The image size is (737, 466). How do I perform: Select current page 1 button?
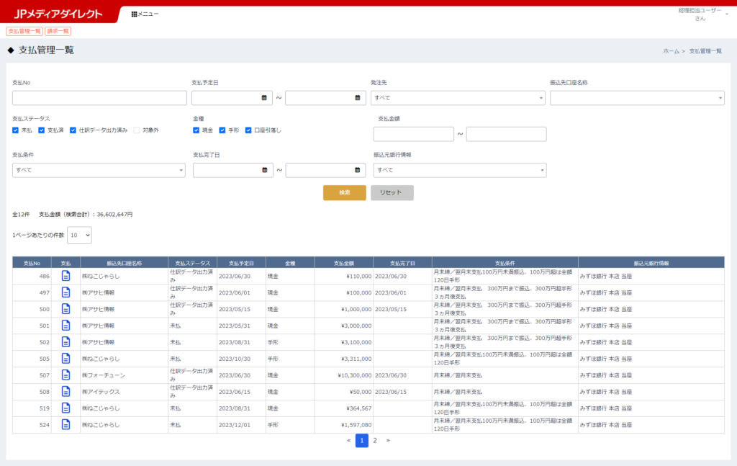click(362, 441)
